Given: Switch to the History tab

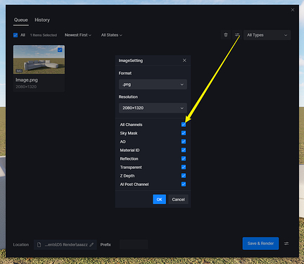Looking at the screenshot, I should tap(42, 20).
